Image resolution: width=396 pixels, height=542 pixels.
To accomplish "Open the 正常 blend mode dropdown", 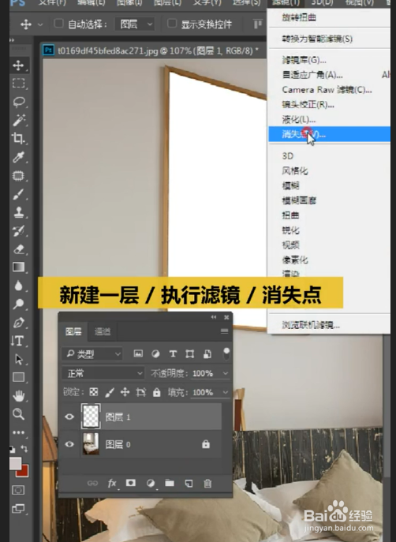I will coord(103,373).
